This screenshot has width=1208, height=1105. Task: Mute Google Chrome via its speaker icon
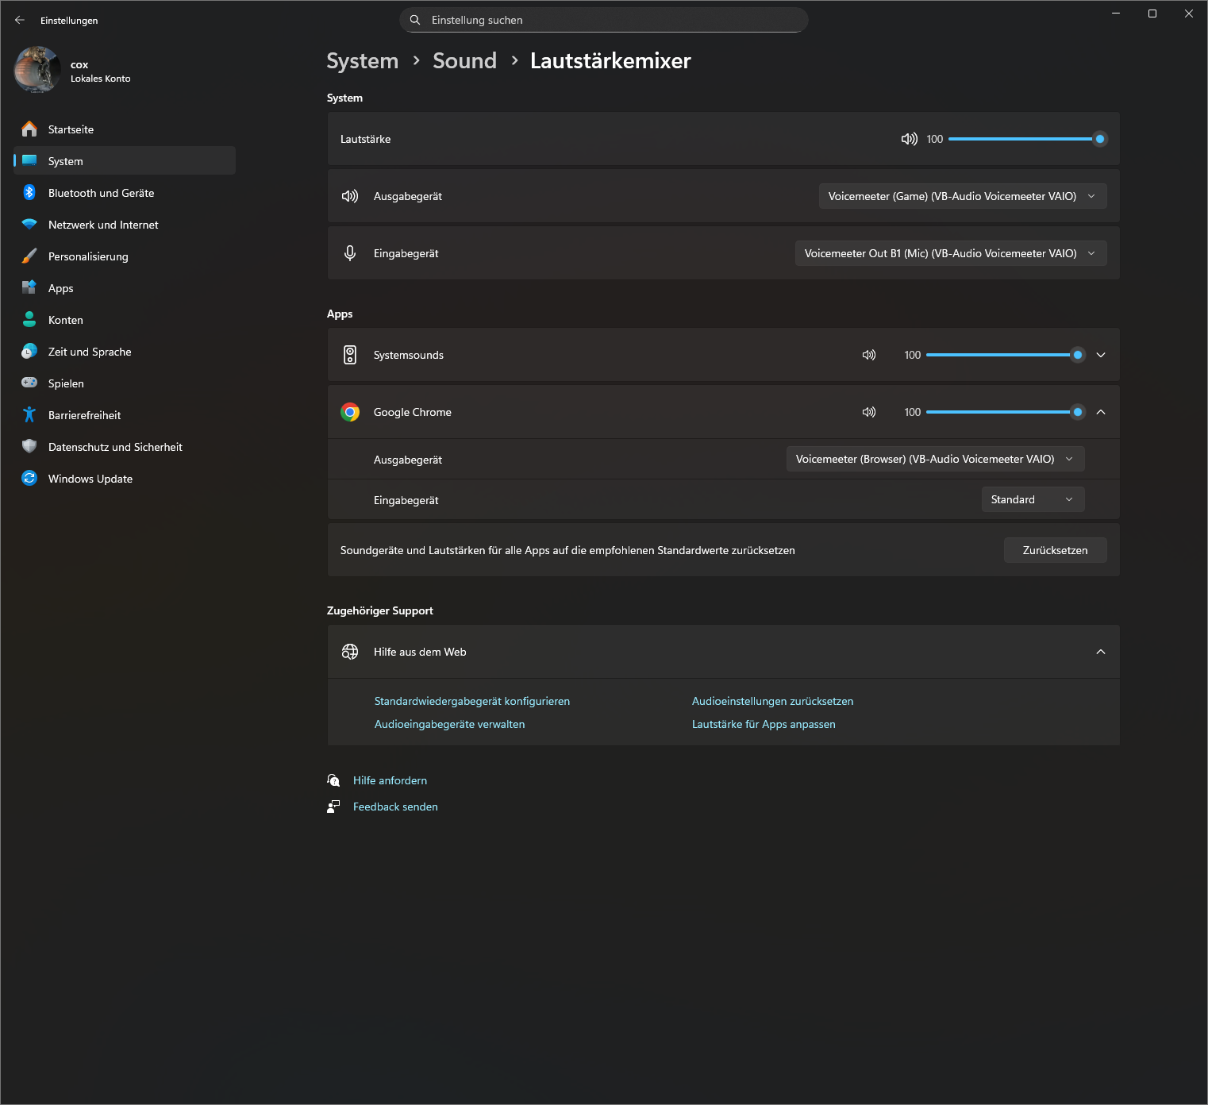(869, 412)
